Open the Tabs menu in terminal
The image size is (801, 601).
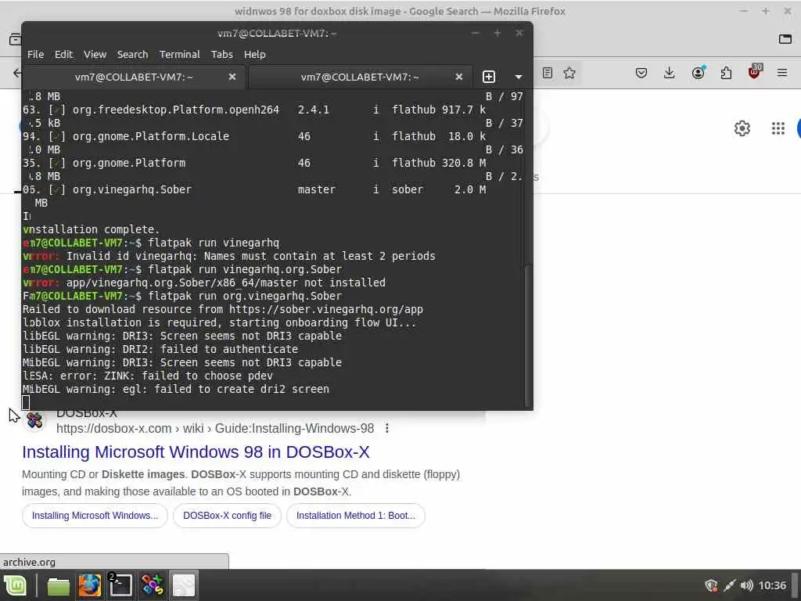[221, 54]
